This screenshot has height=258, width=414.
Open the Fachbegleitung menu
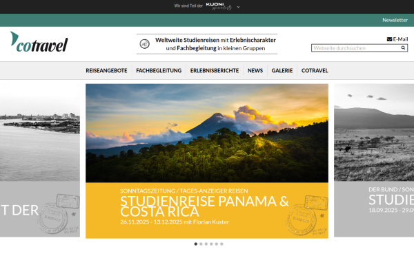[x=159, y=71]
